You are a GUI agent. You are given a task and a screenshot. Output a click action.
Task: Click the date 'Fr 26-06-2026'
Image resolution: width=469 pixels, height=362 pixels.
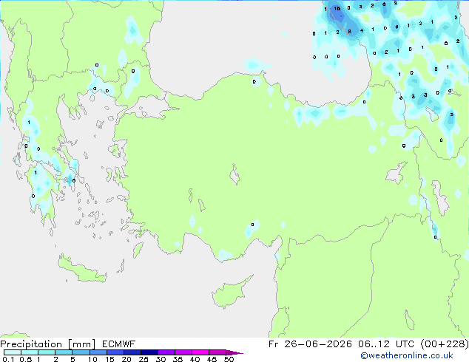310,344
